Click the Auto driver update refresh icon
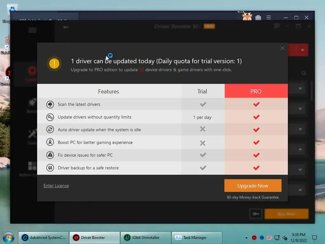 point(50,130)
